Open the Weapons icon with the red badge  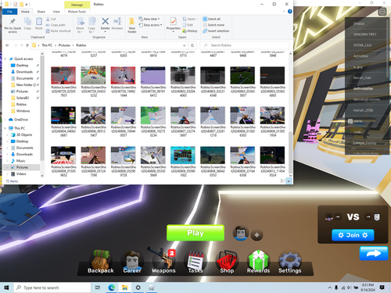163,260
